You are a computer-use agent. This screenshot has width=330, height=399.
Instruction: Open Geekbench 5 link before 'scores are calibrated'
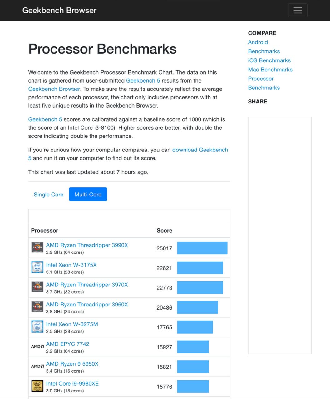45,119
